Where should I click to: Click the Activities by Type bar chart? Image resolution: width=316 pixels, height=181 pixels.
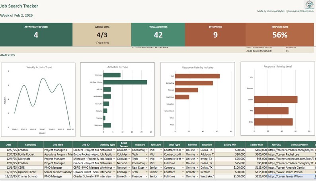point(117,100)
